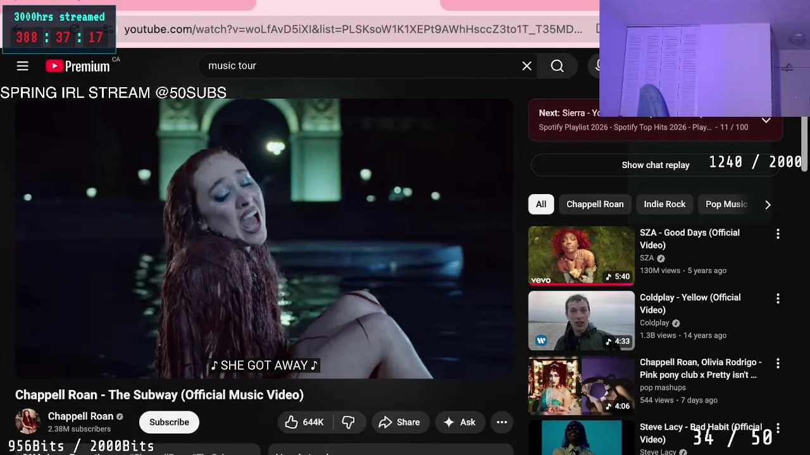Click Next: Sierra playlist entry text

[x=569, y=113]
